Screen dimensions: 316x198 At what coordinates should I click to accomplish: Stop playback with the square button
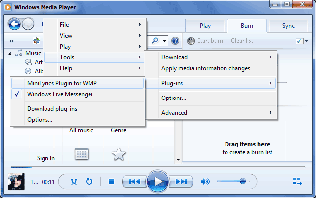click(x=111, y=182)
